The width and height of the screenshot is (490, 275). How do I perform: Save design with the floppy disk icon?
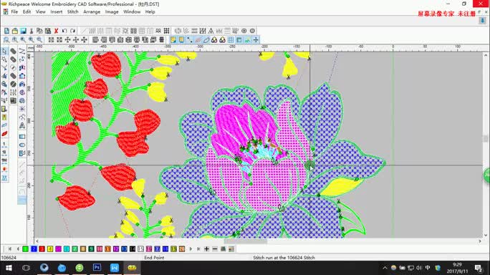[23, 31]
